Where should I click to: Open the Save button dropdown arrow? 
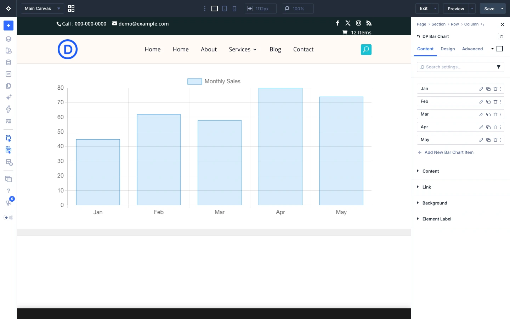pyautogui.click(x=502, y=9)
